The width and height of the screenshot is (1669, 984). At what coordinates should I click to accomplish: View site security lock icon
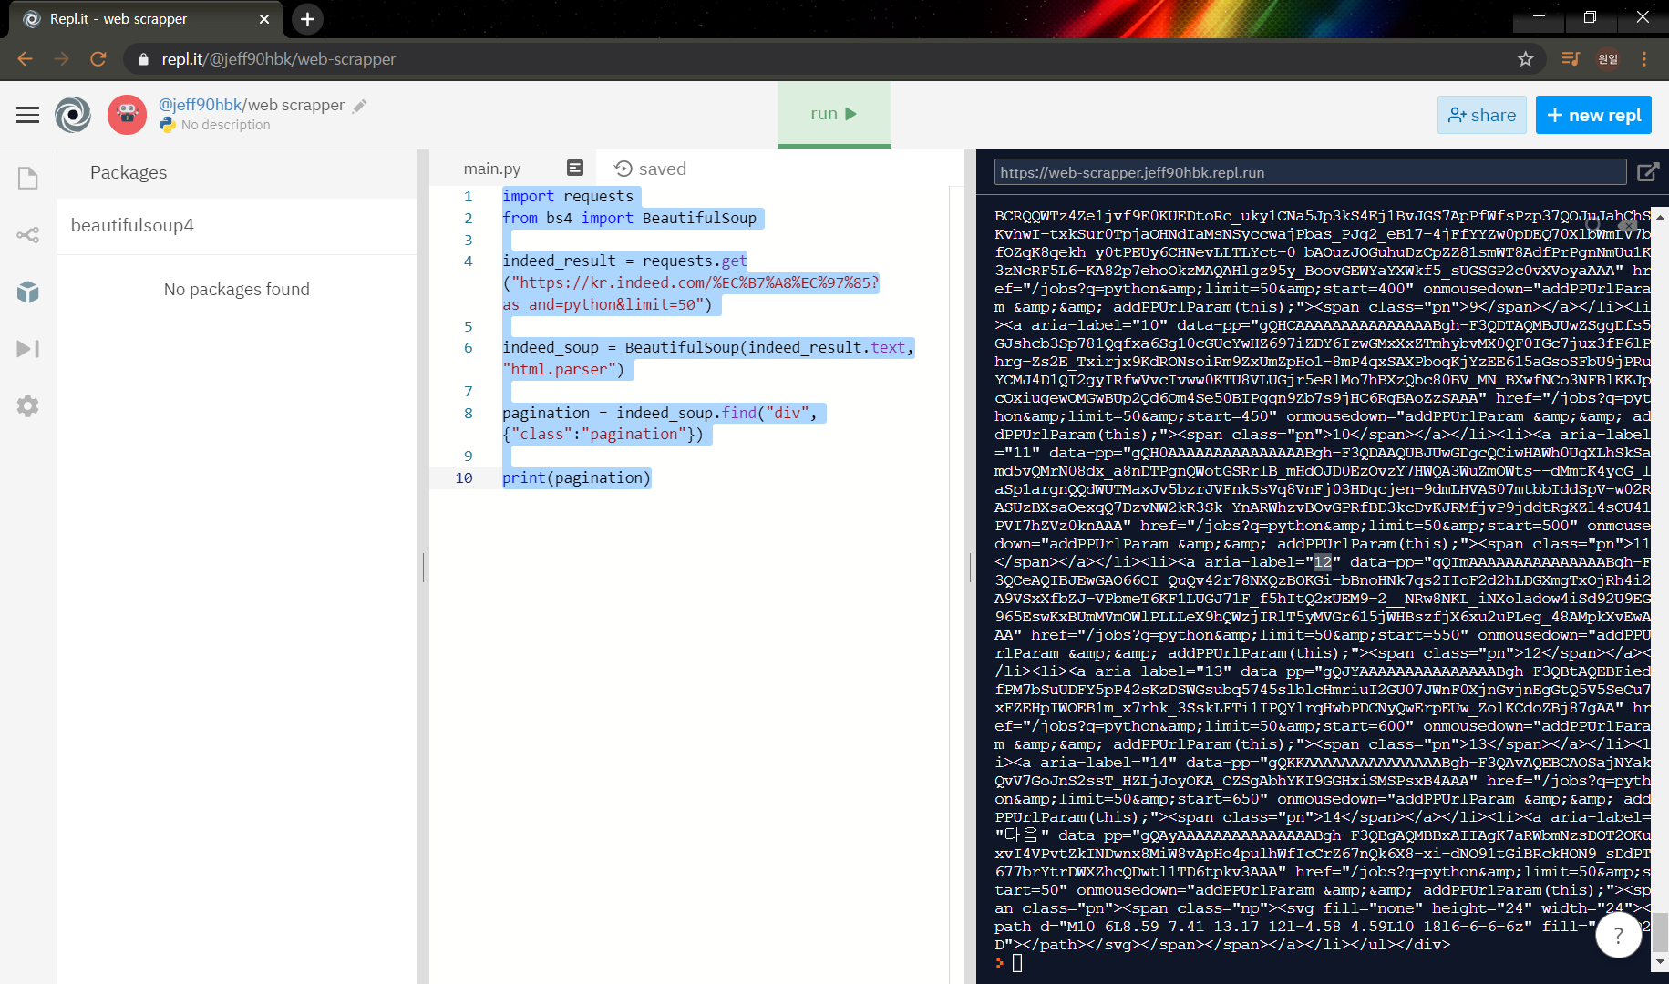(142, 59)
